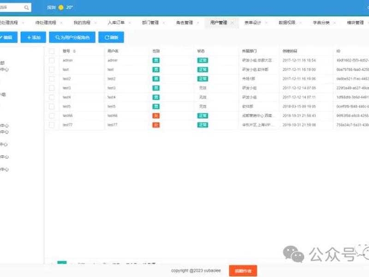Click 正常 status badge in test77 row
This screenshot has width=369, height=277.
tap(202, 125)
